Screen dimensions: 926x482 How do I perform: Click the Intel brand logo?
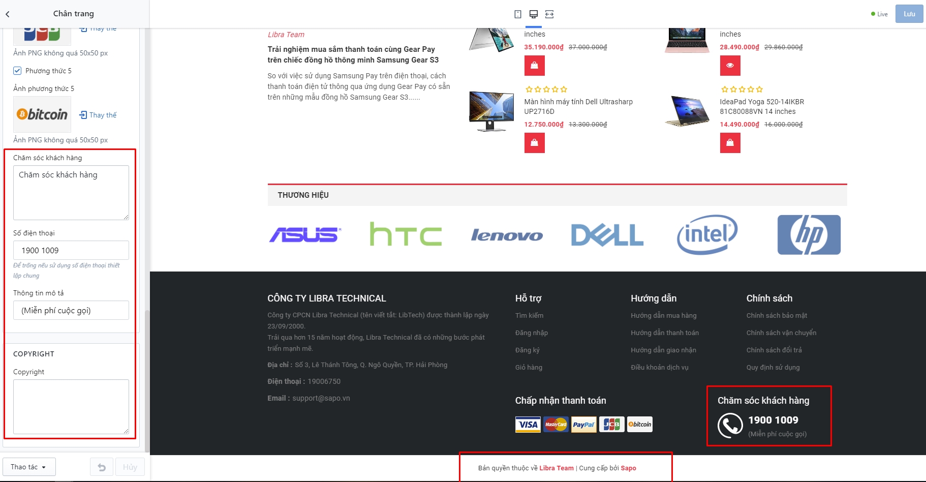point(707,234)
